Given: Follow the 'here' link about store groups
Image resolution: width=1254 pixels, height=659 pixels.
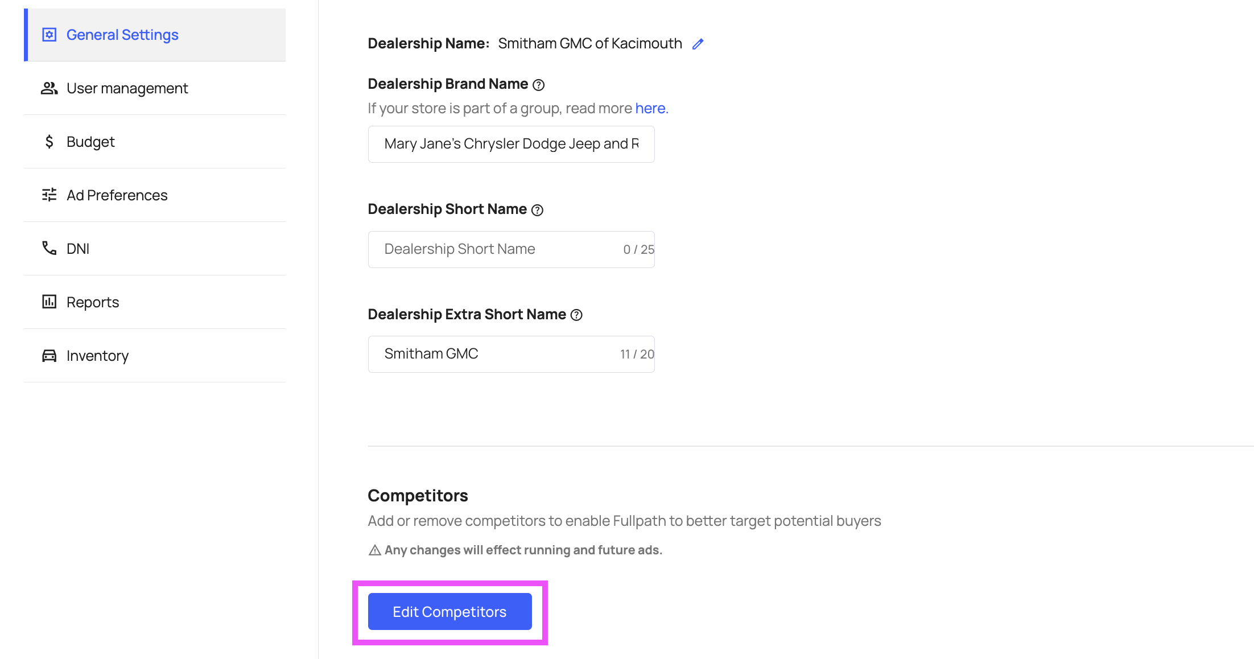Looking at the screenshot, I should pos(650,108).
